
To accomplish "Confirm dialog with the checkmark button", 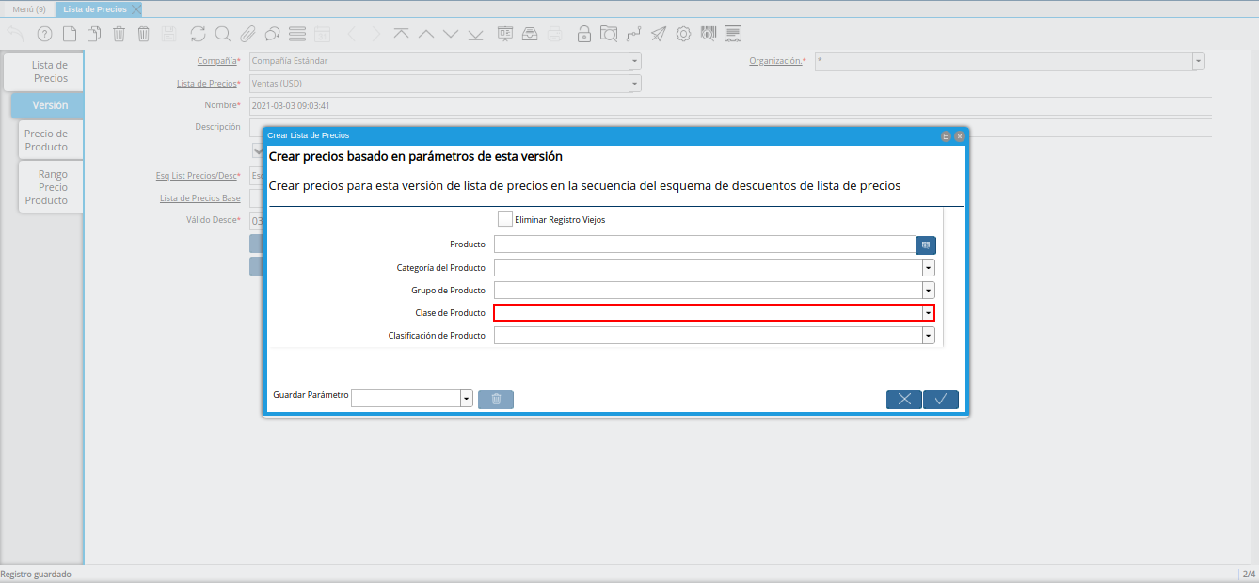I will 940,399.
